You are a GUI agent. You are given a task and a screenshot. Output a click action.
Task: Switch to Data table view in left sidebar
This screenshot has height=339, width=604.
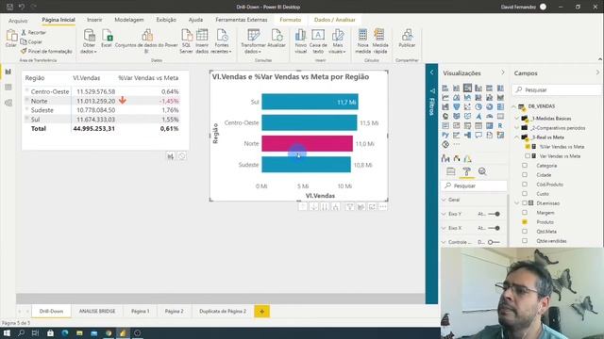8,88
